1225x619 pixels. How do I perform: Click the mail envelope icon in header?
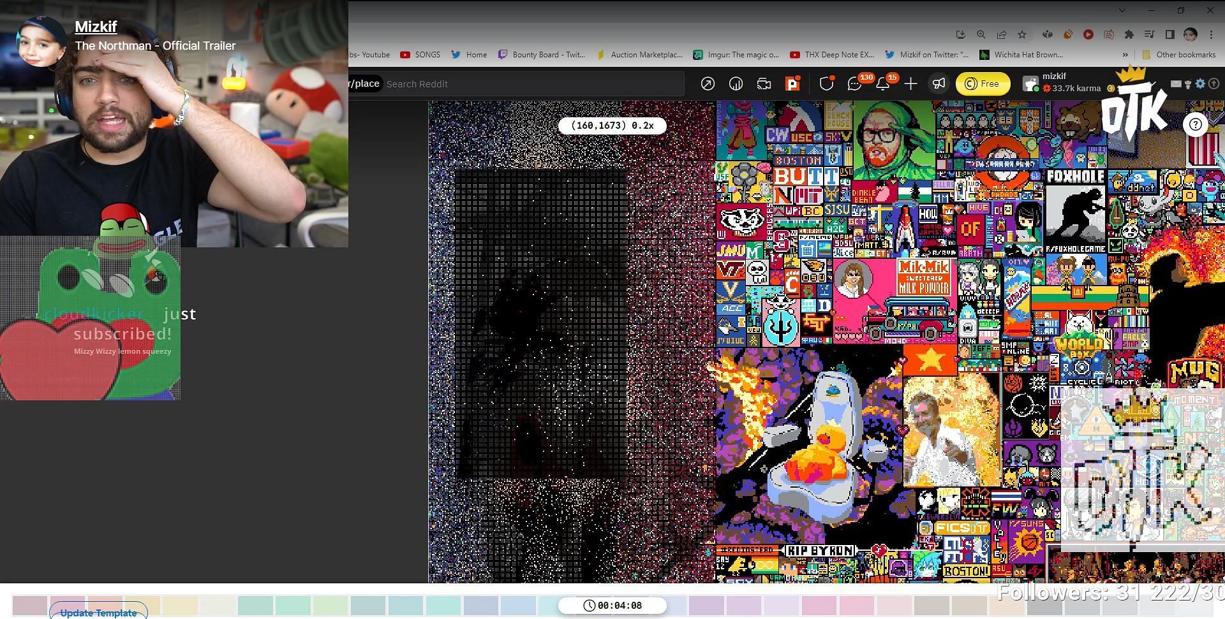[x=1176, y=84]
